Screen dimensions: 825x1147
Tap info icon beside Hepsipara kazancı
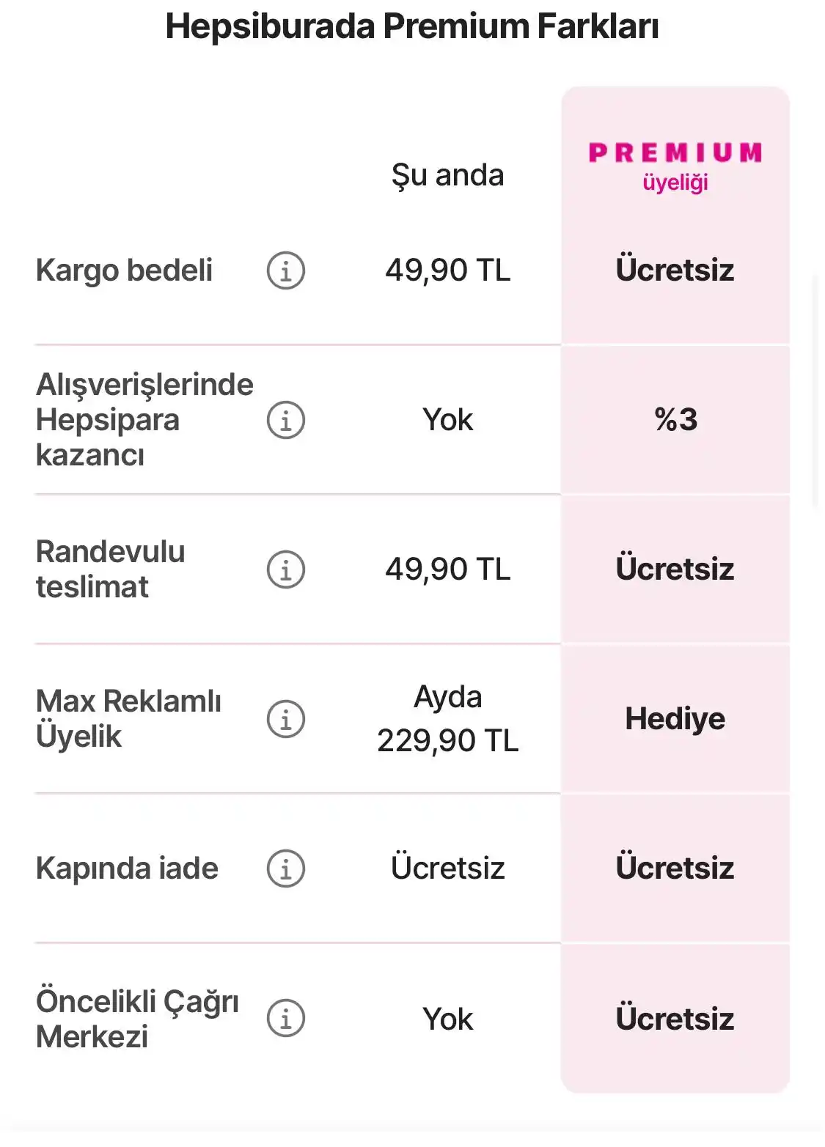(285, 420)
